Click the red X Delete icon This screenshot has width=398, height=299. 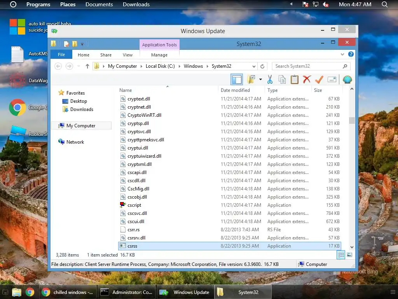coord(307,79)
